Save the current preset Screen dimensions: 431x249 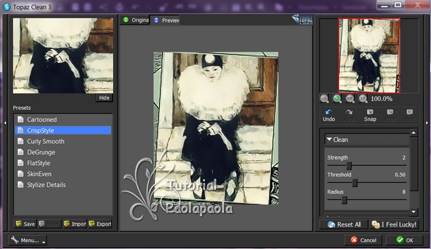(25, 224)
